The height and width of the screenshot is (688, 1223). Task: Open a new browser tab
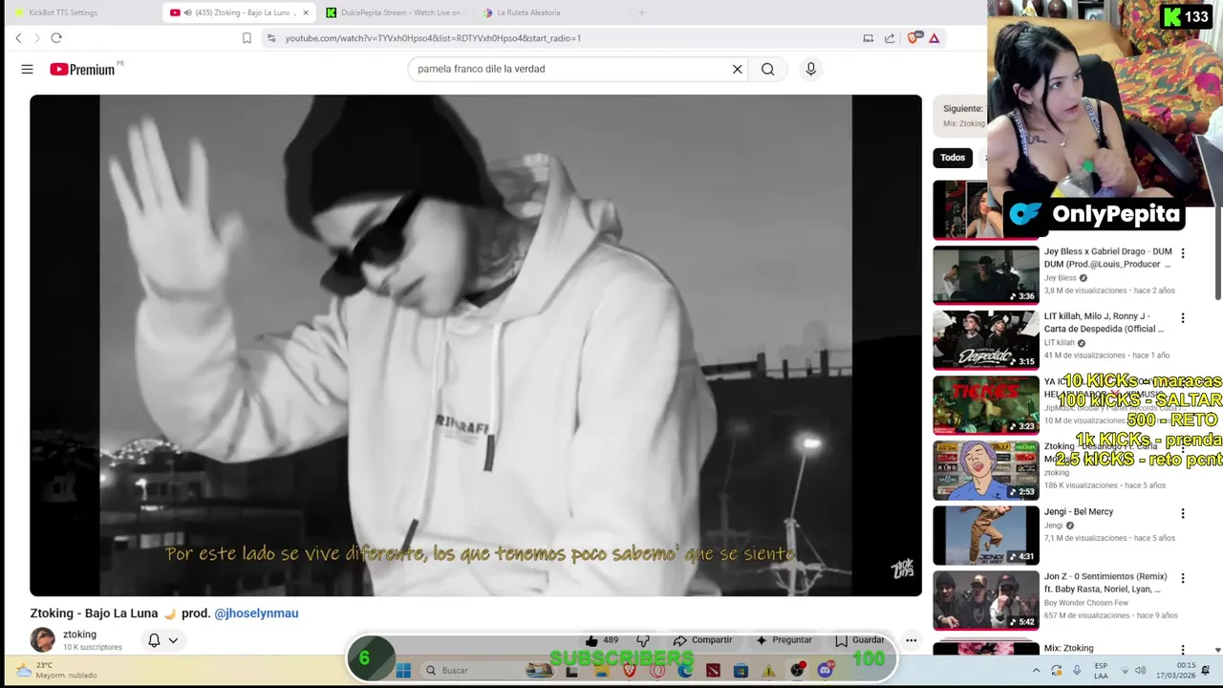[641, 12]
